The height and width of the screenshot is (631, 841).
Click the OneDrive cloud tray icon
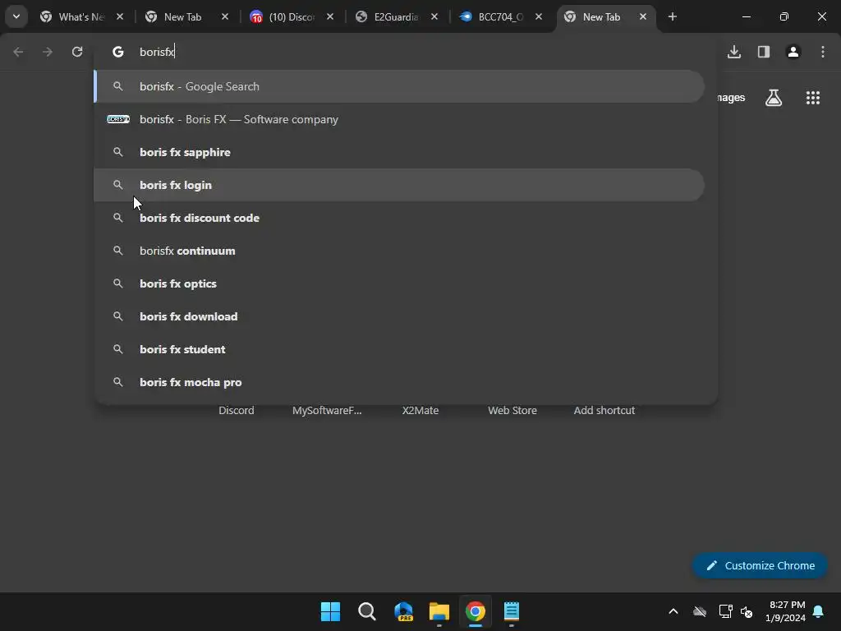point(700,611)
